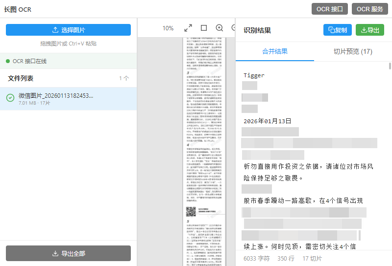Click 导出全部 to export all files
This screenshot has height=266, width=392.
tap(68, 254)
